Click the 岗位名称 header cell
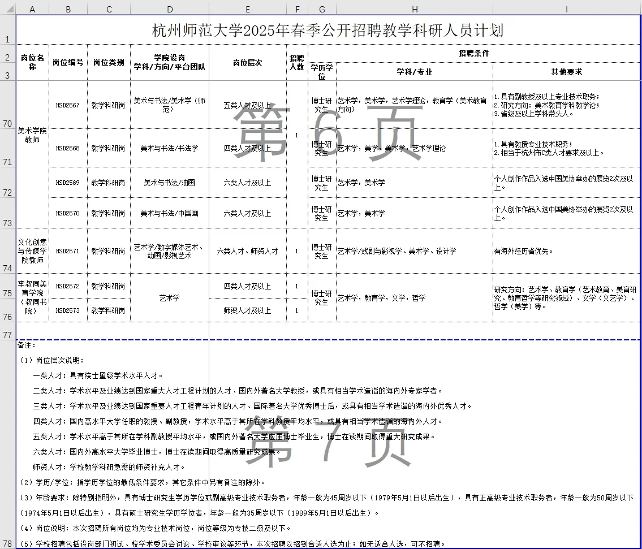 pos(32,62)
